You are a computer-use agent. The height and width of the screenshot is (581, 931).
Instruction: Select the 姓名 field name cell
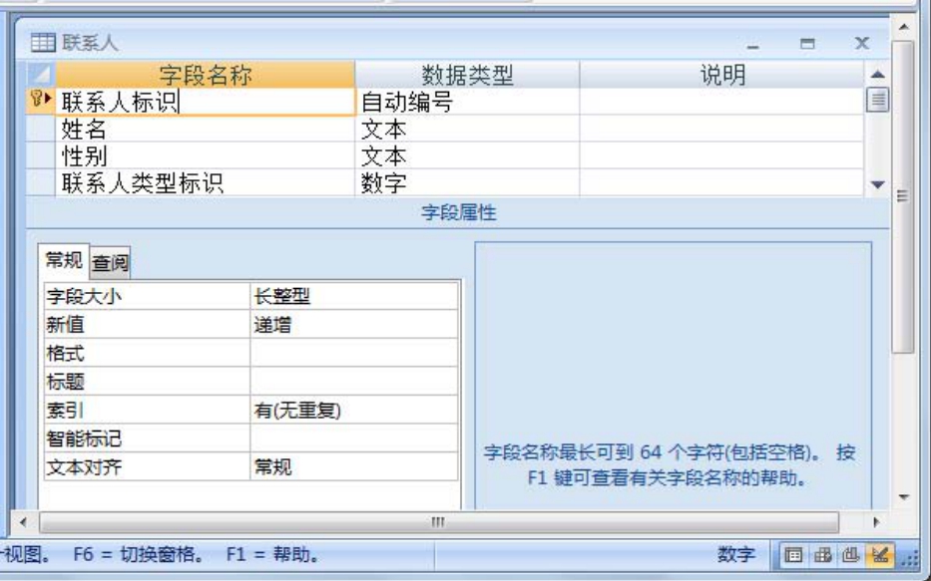(x=205, y=129)
